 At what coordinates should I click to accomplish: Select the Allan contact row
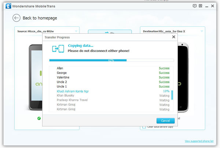click(111, 68)
